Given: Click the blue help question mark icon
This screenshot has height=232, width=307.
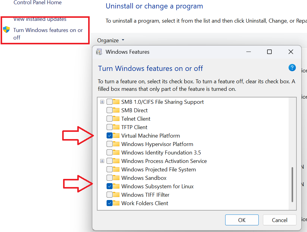Looking at the screenshot, I should (x=292, y=68).
